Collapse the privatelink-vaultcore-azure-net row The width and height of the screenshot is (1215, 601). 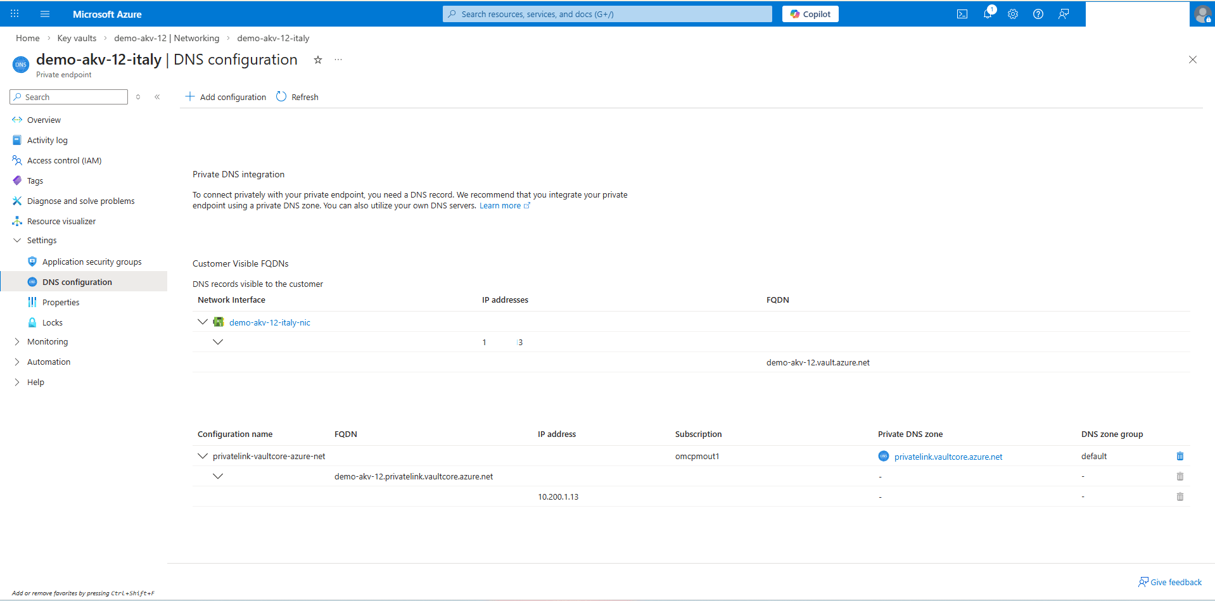click(202, 456)
